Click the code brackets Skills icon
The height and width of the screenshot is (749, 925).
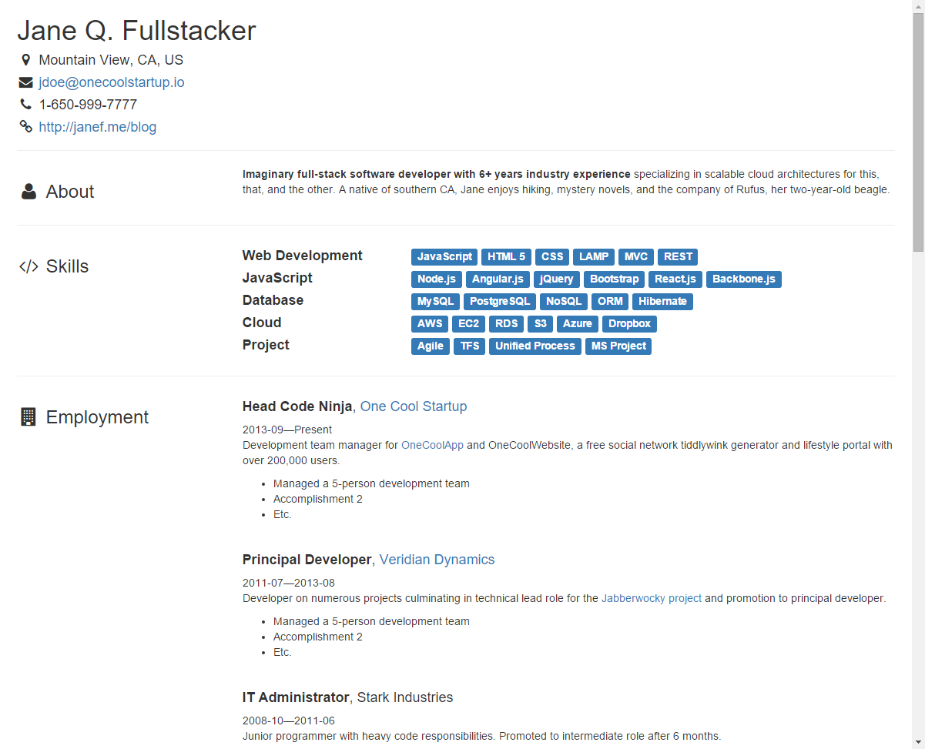[x=28, y=266]
